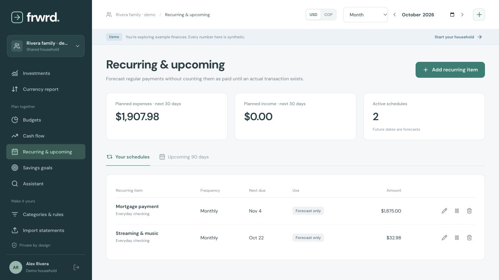
Task: Follow the Start your household link
Action: 458,37
